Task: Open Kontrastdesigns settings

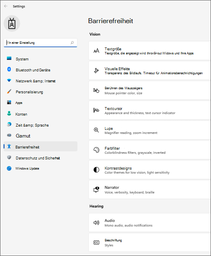Action: pyautogui.click(x=150, y=170)
